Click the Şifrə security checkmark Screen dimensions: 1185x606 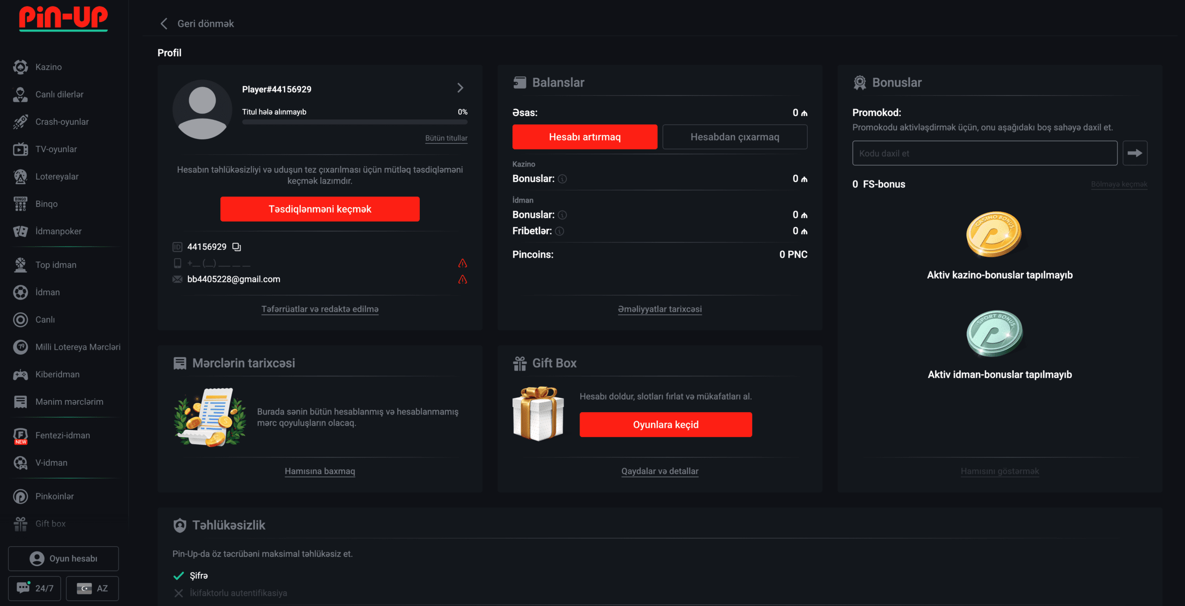[x=179, y=576]
